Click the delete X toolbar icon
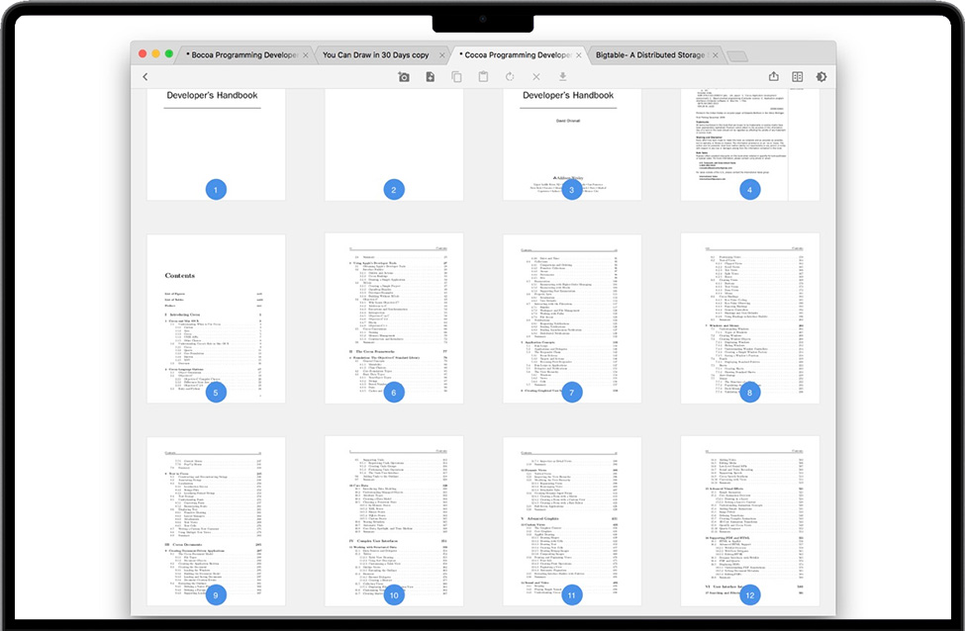Image resolution: width=965 pixels, height=631 pixels. click(536, 77)
